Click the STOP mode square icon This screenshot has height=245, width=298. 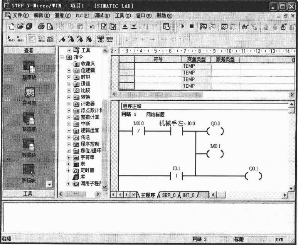pyautogui.click(x=192, y=26)
